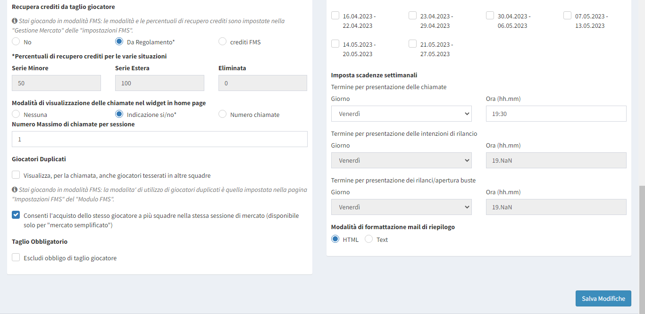The image size is (645, 314).
Task: Tick the week 16.04.2023 - 22.04.2023 checkbox
Action: 335,16
